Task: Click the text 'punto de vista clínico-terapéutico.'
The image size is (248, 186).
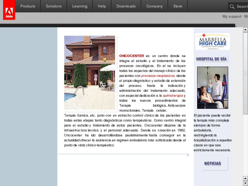Action: (89, 145)
